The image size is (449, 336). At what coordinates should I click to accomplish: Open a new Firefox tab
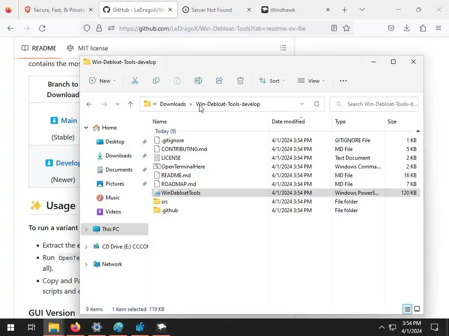point(345,10)
